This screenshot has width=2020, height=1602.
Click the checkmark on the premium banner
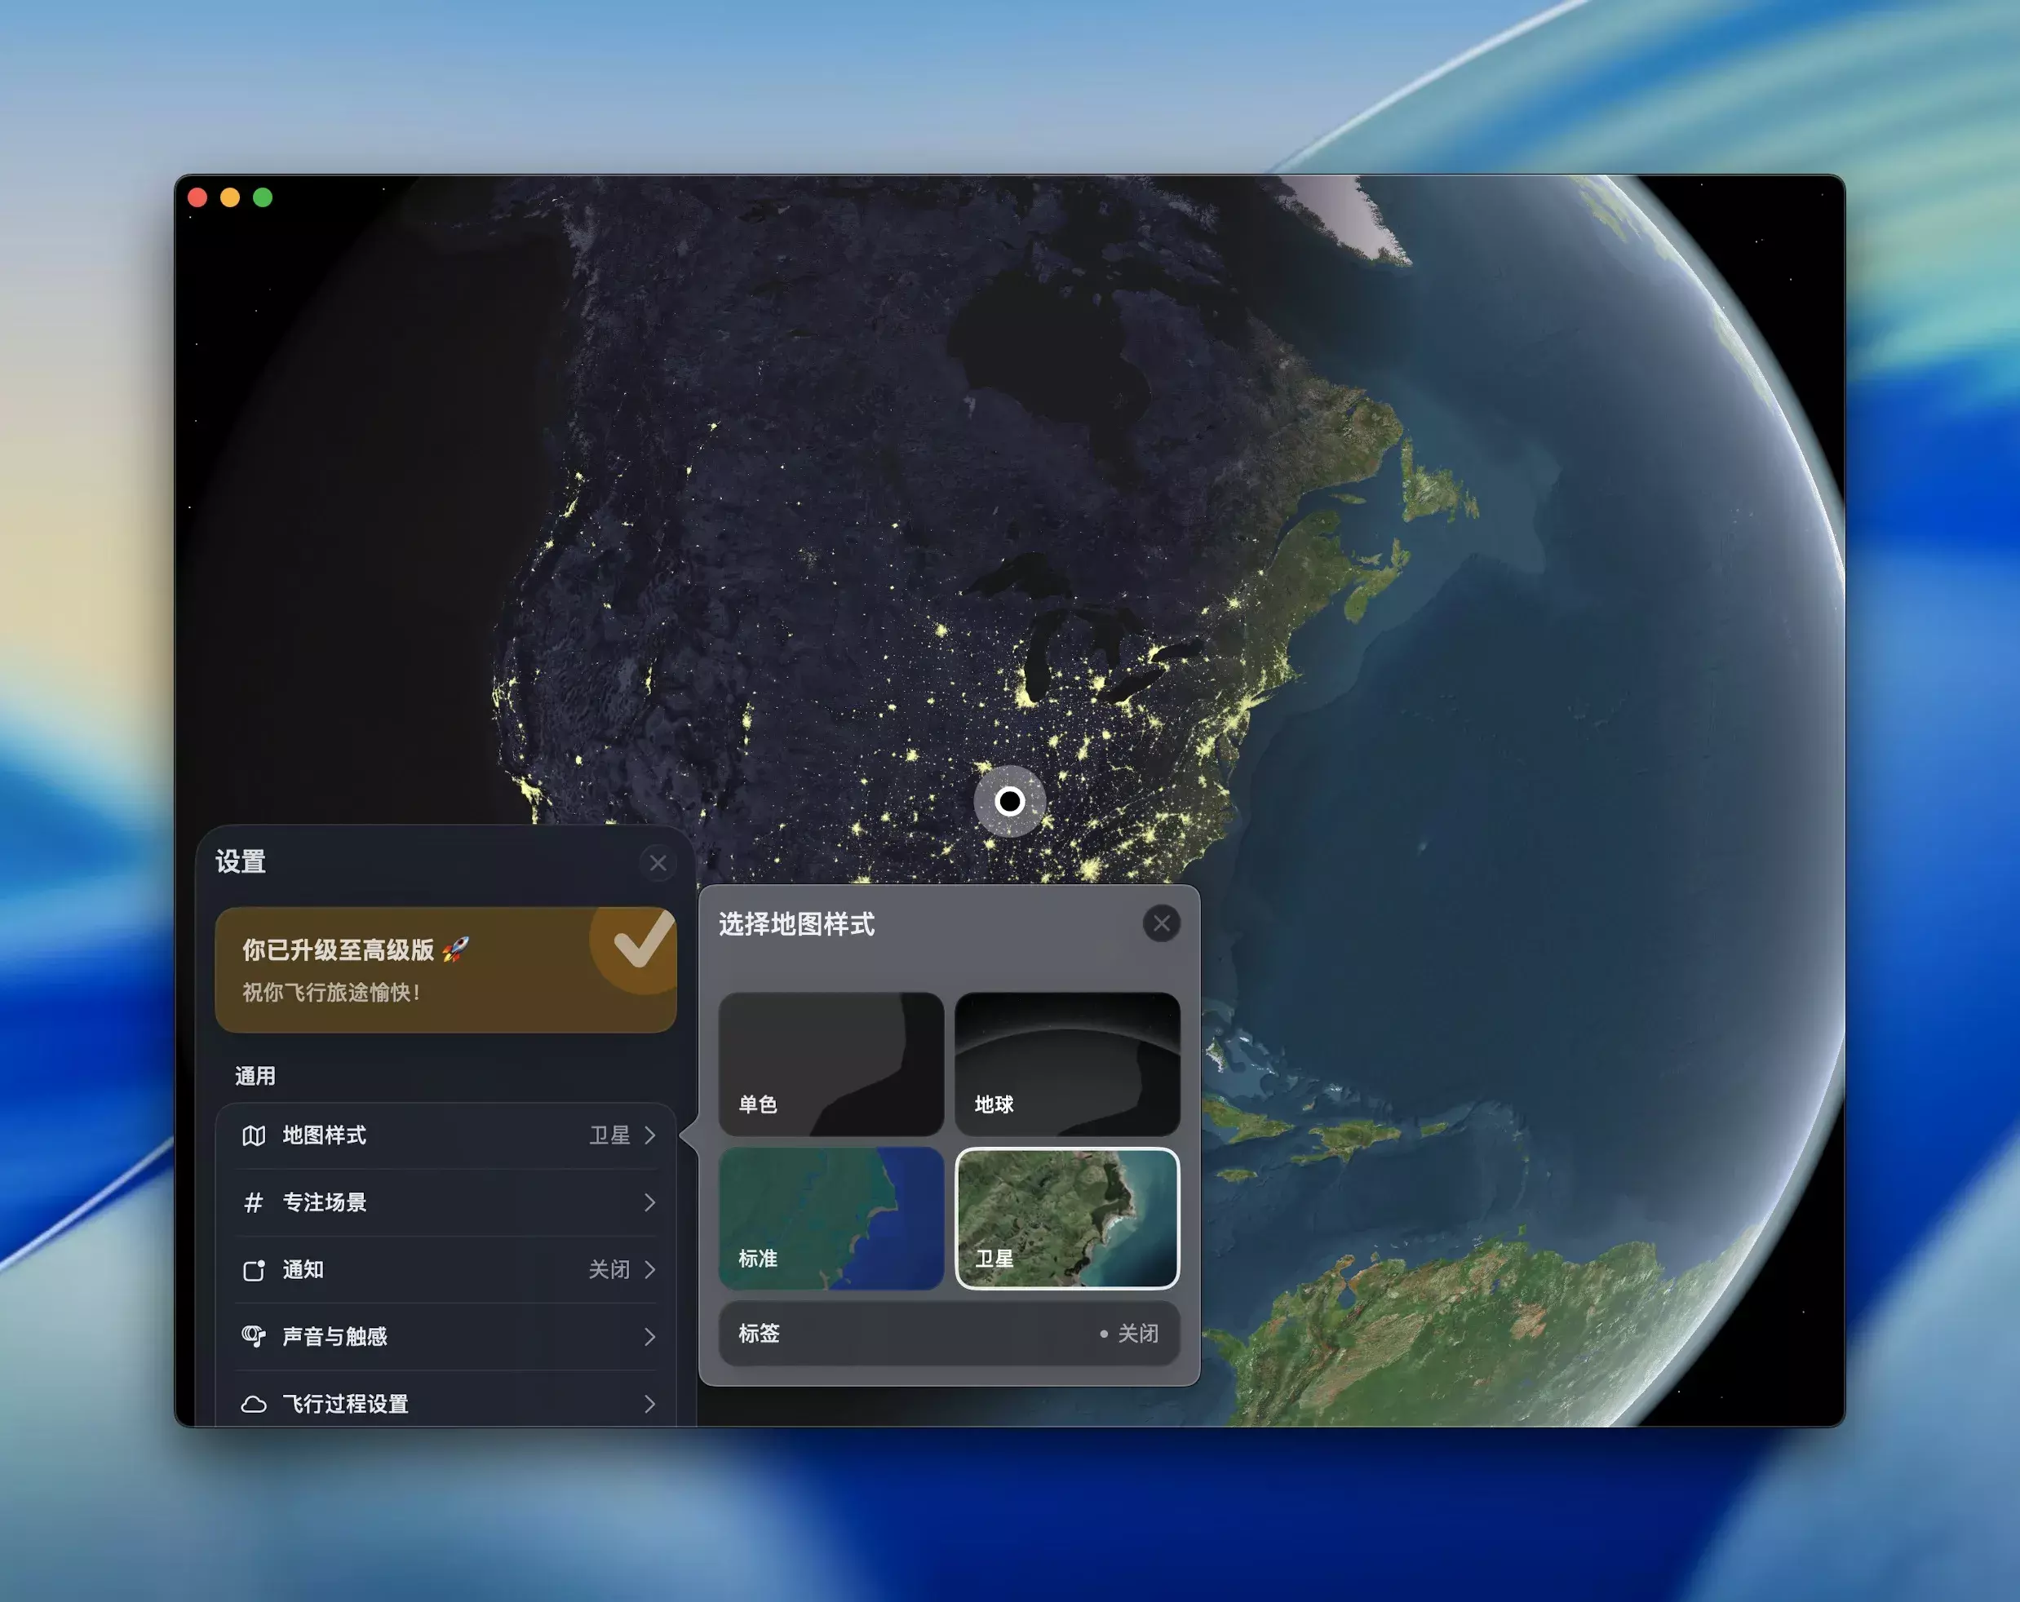[643, 942]
